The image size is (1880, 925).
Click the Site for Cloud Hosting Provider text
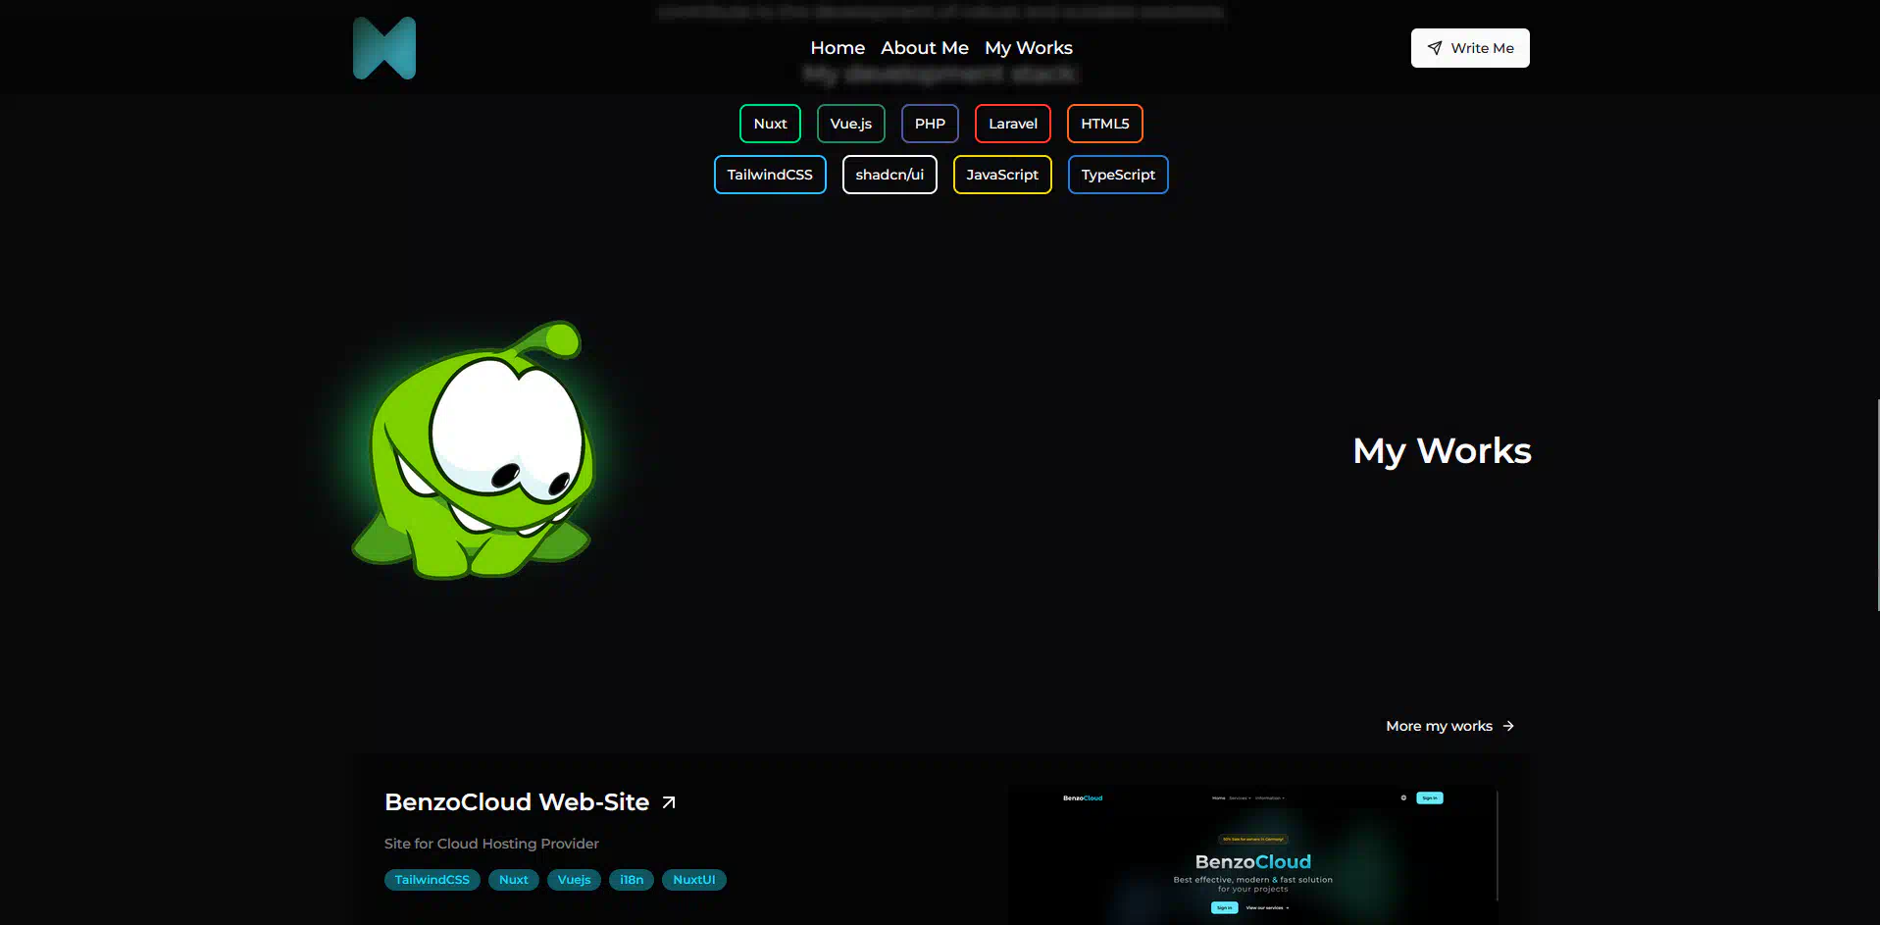(491, 844)
